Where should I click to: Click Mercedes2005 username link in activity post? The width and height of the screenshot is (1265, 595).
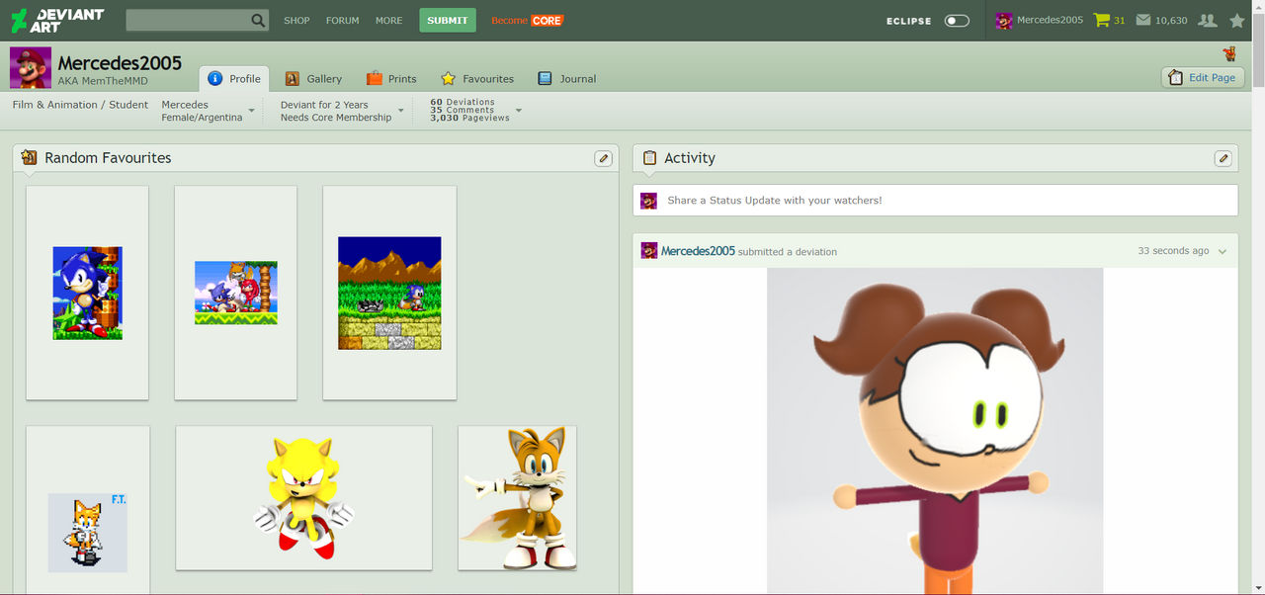coord(698,251)
